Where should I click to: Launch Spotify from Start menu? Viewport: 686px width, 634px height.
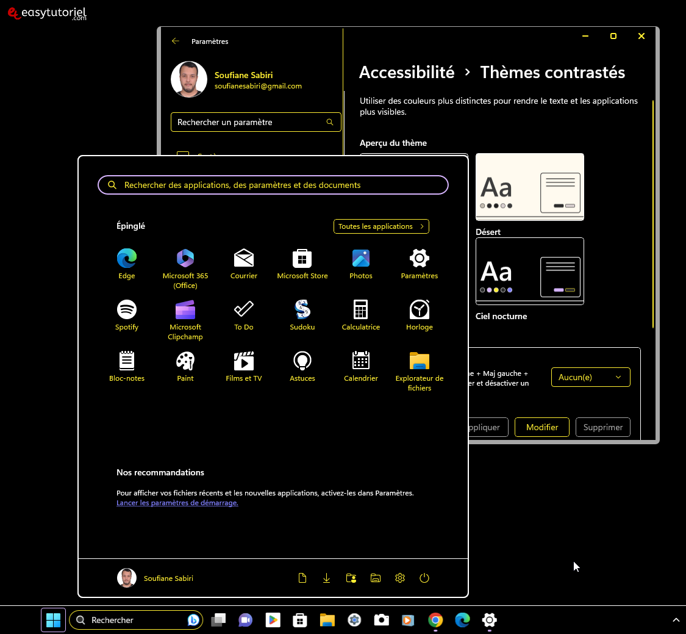tap(126, 315)
